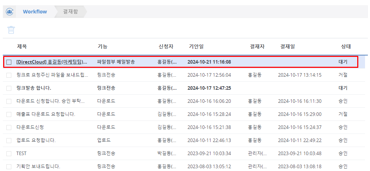Screen dimensions: 370x171
Task: Toggle checkbox for 업로드 요청합니다 row
Action: (9, 141)
